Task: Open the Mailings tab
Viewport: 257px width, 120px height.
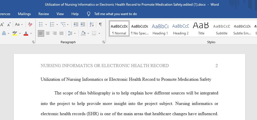Action: 24,14
